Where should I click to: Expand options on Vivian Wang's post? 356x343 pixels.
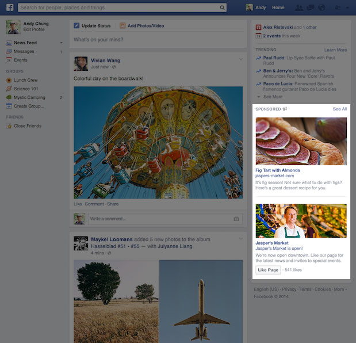(x=241, y=59)
